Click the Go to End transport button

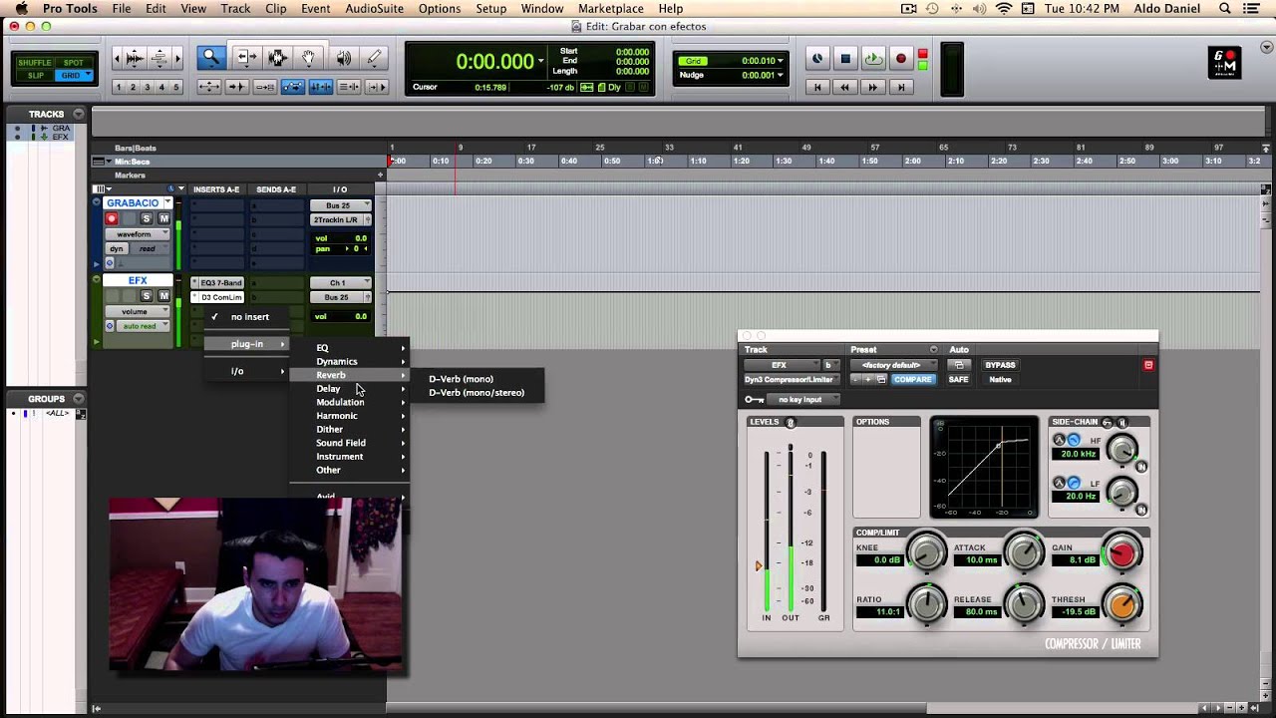point(900,87)
